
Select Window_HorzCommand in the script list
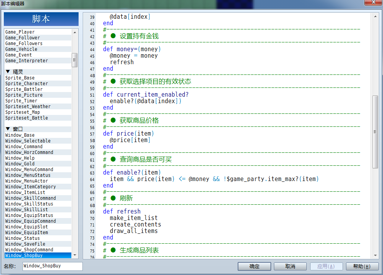click(x=38, y=152)
